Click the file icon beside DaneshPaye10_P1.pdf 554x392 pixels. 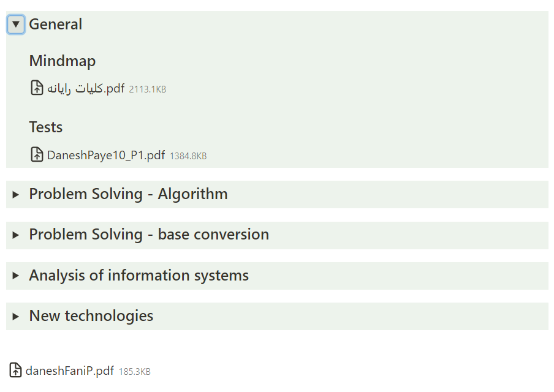(37, 154)
